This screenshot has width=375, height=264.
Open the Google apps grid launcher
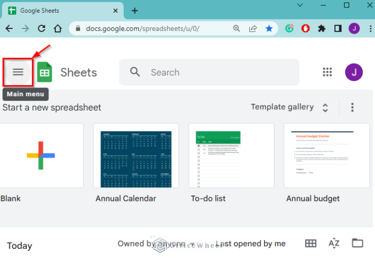click(x=327, y=72)
